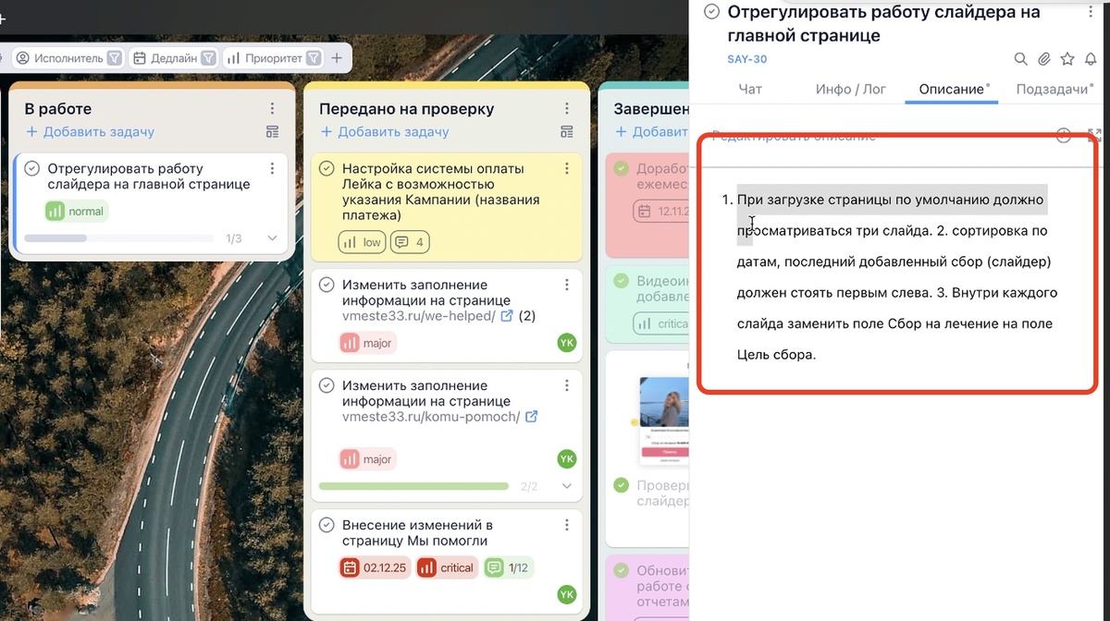1110x621 pixels.
Task: Open the Приоритет filter funnel icon
Action: click(314, 57)
